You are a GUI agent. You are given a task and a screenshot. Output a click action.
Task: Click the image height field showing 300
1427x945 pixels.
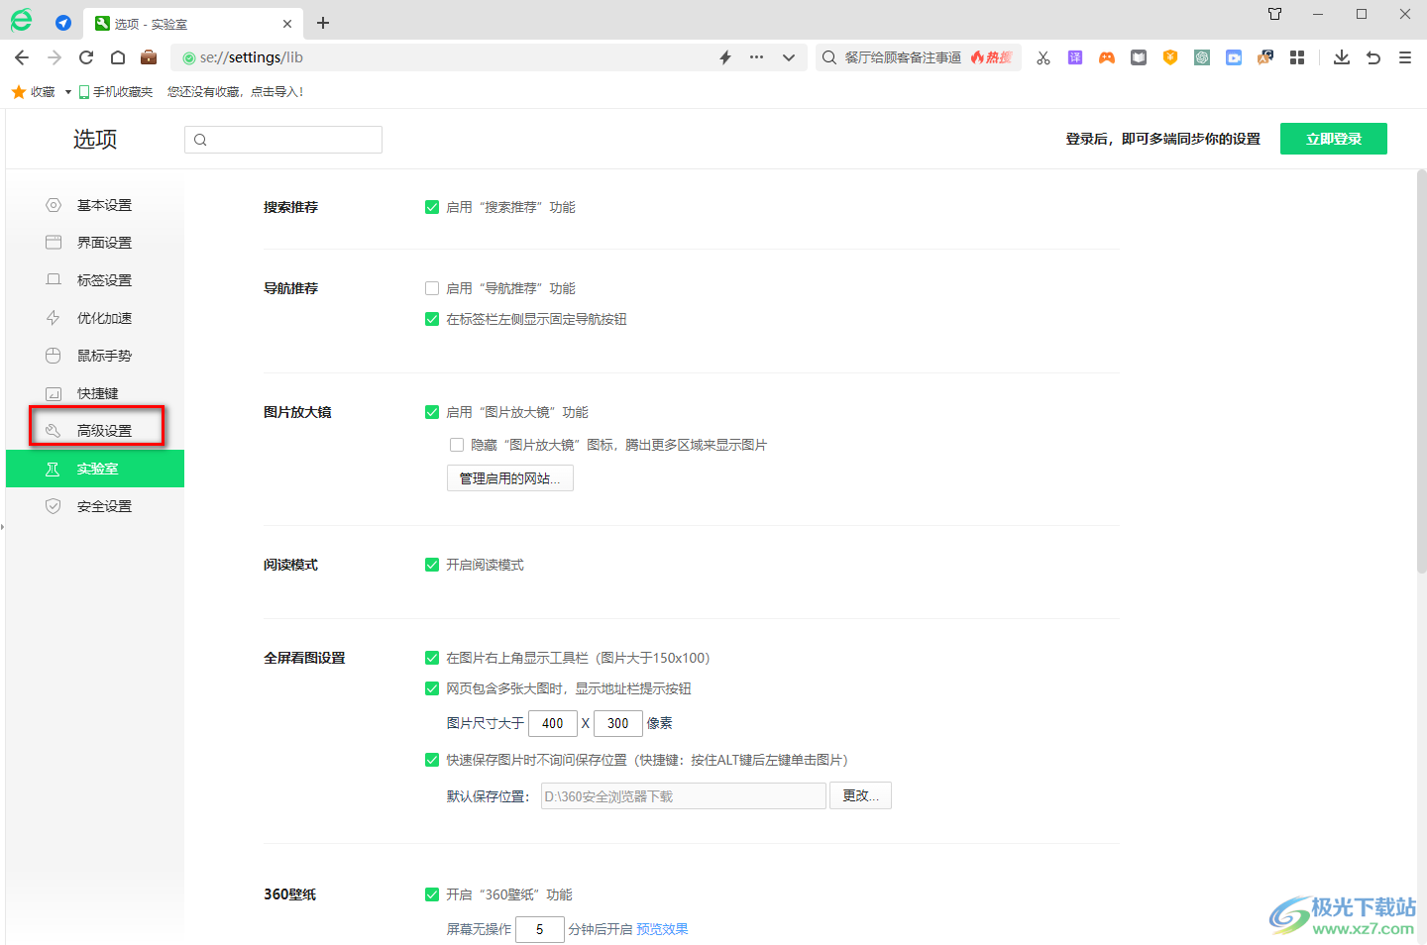(618, 723)
